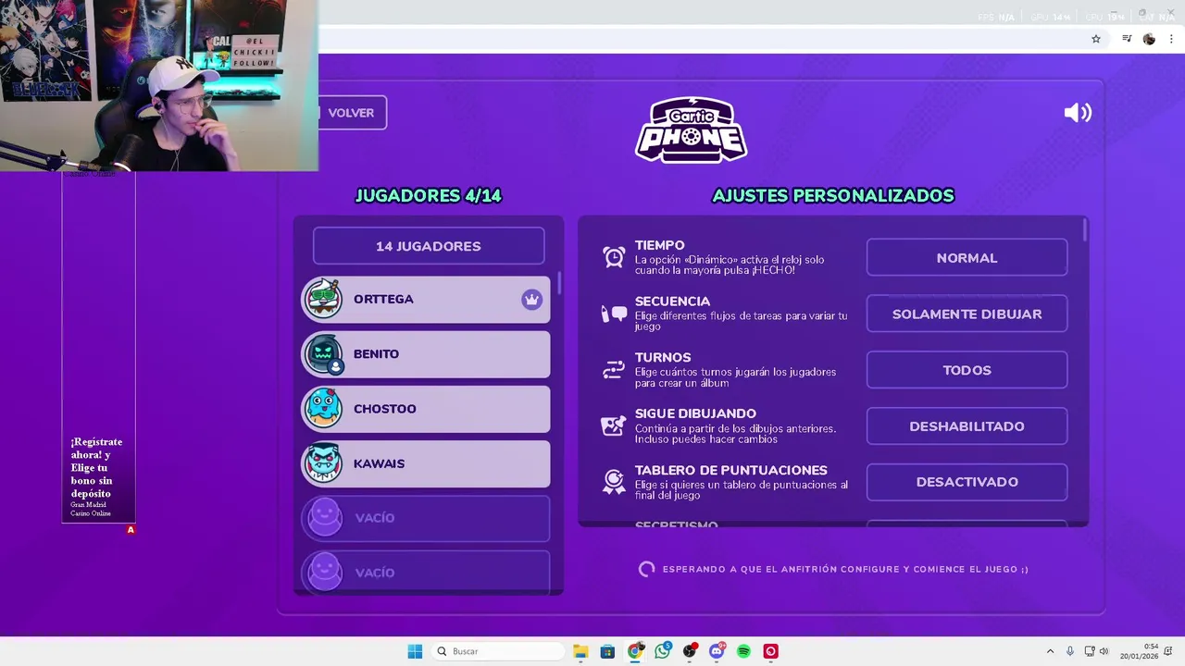Click the TABLERO DE PUNTUACIONES medal icon
Image resolution: width=1185 pixels, height=666 pixels.
point(614,482)
